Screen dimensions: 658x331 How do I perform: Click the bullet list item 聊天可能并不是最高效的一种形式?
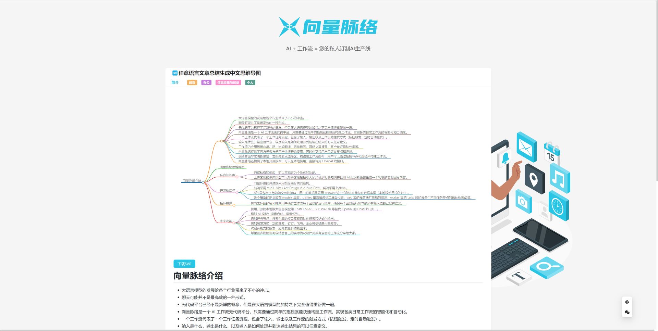(214, 297)
